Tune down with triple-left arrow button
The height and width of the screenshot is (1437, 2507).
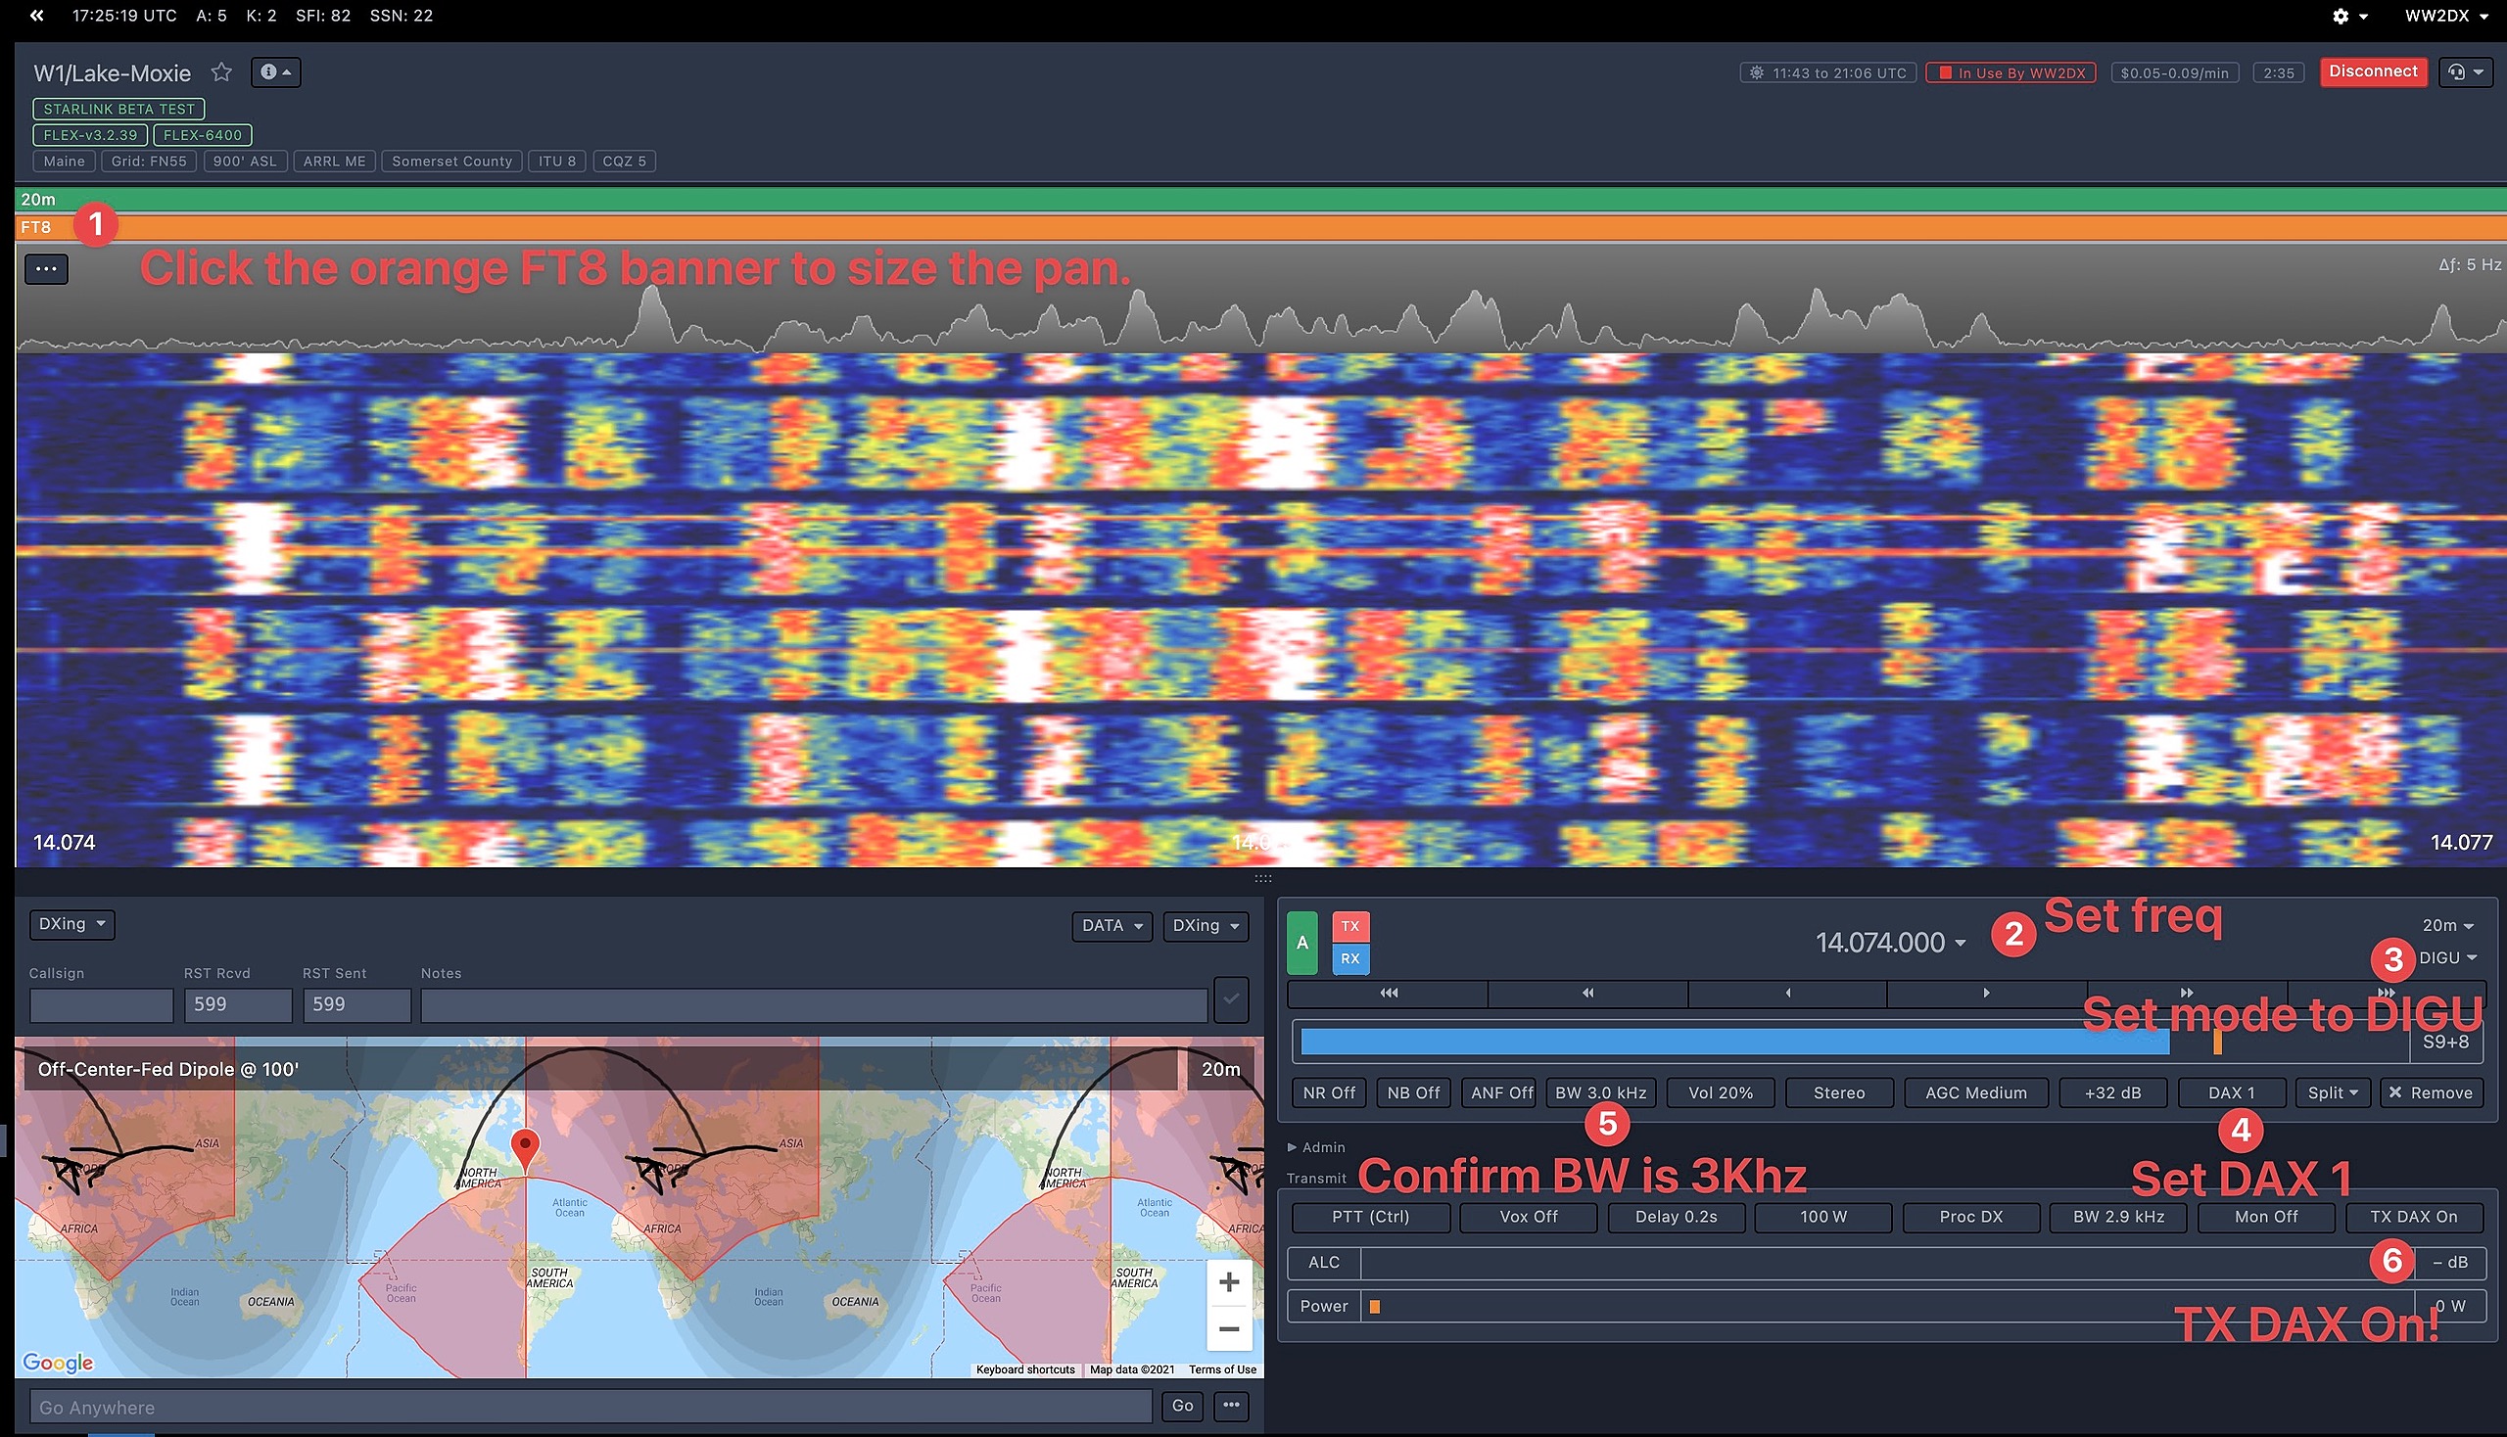[x=1388, y=993]
